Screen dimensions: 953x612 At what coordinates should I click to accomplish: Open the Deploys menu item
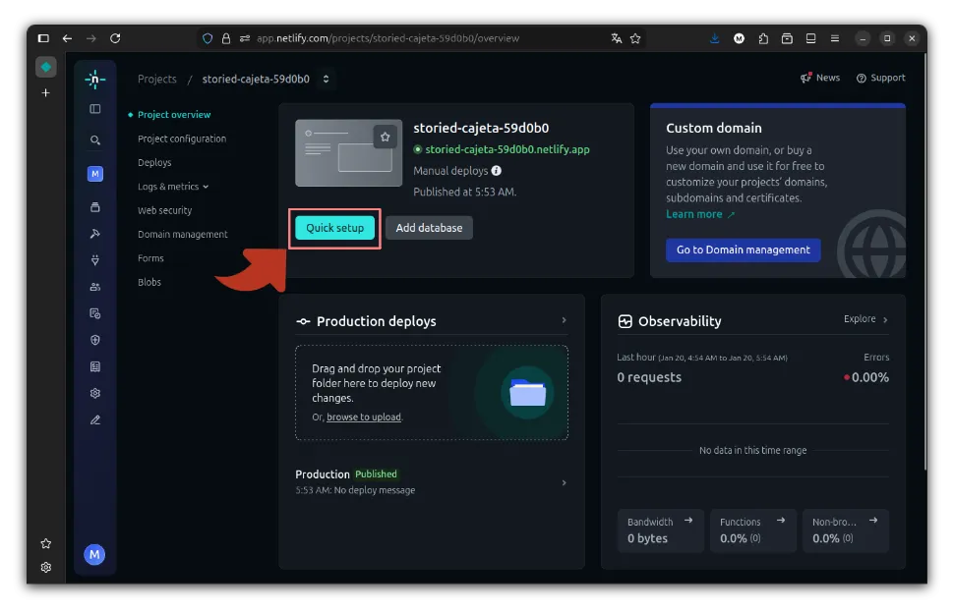coord(154,163)
